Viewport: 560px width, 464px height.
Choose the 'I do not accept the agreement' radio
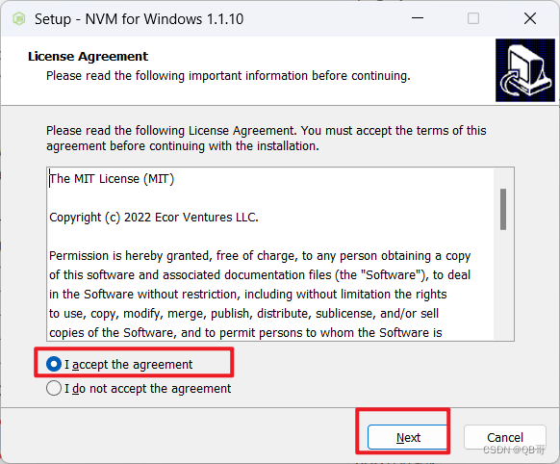pyautogui.click(x=54, y=388)
